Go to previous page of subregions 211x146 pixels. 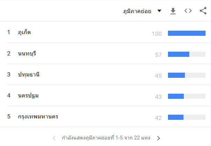pos(54,138)
